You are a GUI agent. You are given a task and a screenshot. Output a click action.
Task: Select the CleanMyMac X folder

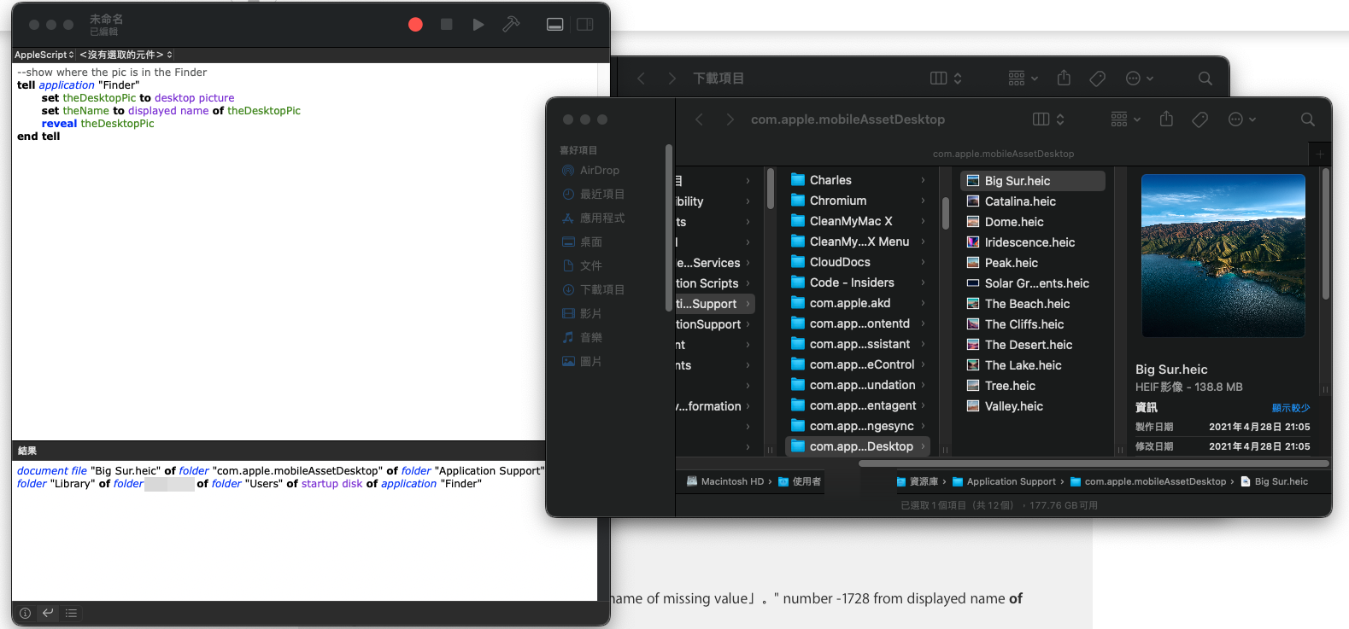pos(858,221)
